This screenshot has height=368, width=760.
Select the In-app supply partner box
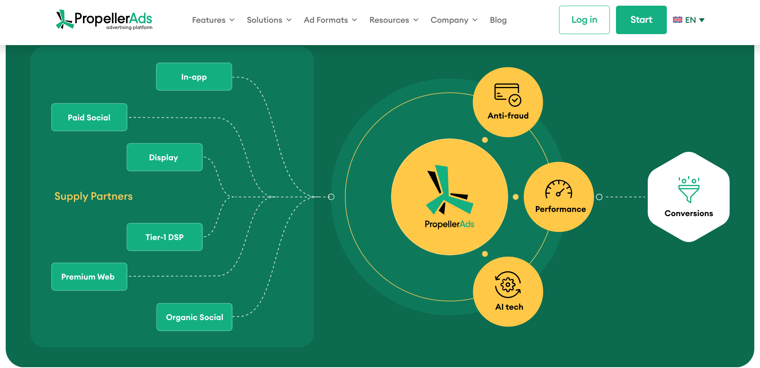[194, 77]
